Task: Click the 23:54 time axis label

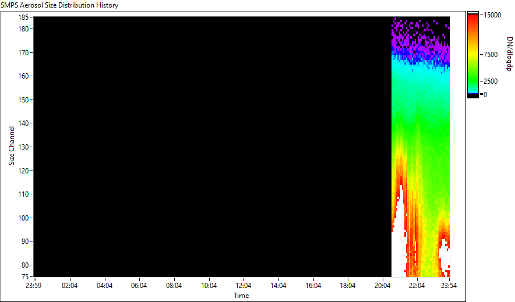Action: 449,286
